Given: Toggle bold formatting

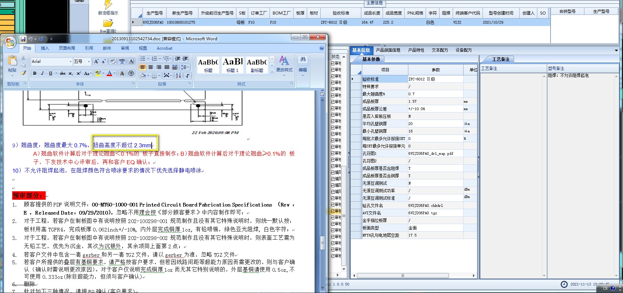Looking at the screenshot, I should (x=35, y=73).
